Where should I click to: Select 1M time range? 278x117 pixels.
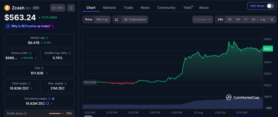[x=238, y=20]
